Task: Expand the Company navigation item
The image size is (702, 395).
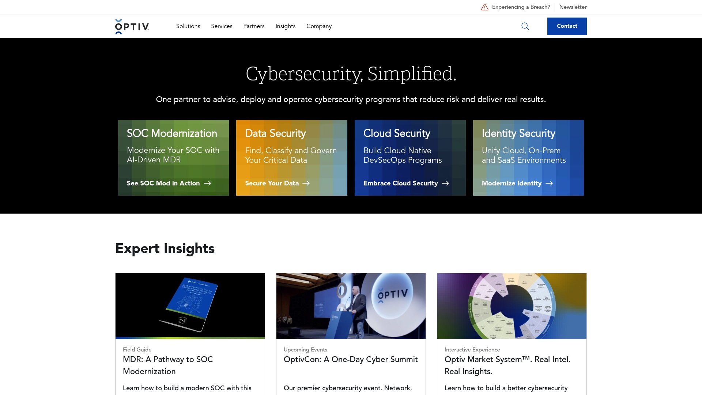Action: 319,26
